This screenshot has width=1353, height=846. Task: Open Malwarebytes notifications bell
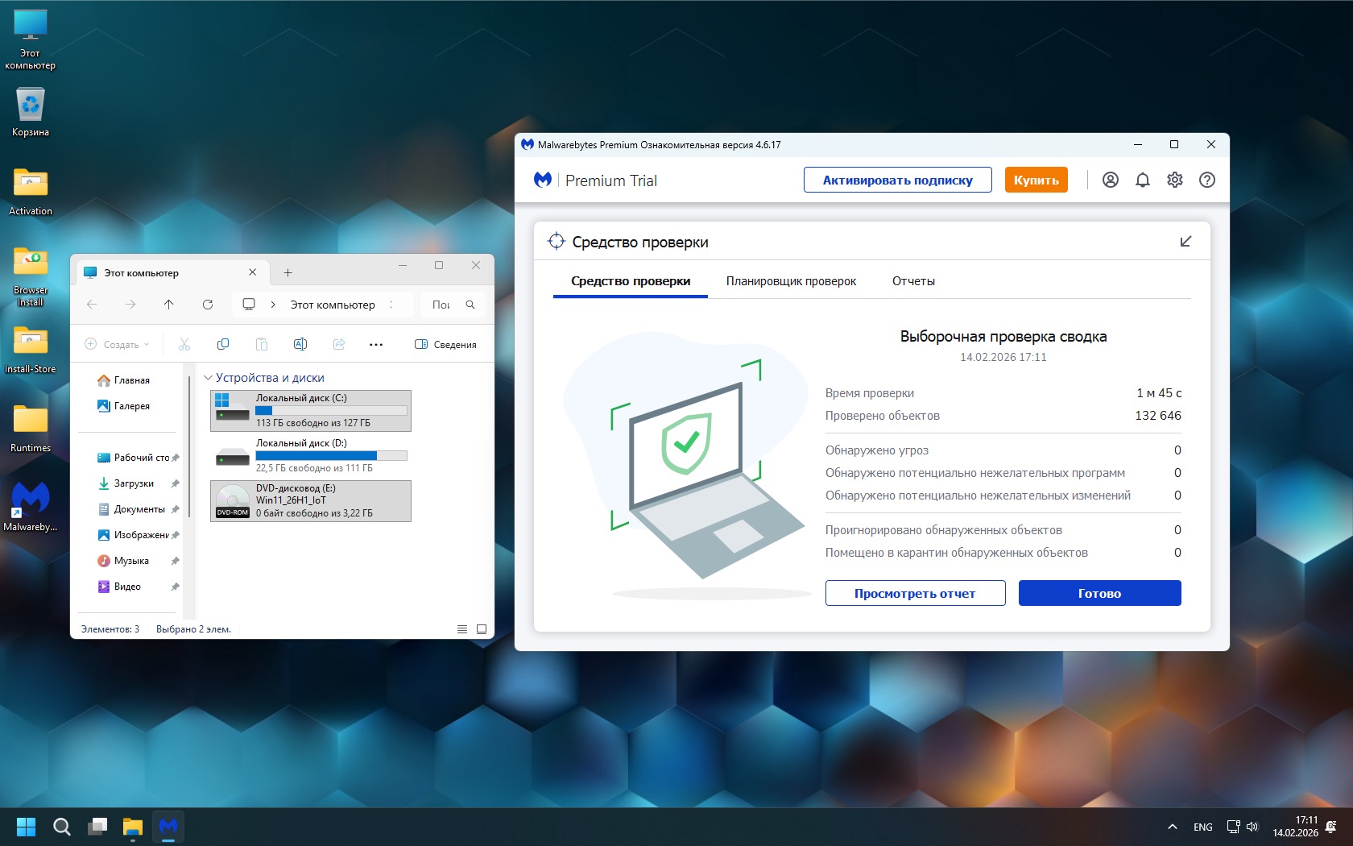1142,180
